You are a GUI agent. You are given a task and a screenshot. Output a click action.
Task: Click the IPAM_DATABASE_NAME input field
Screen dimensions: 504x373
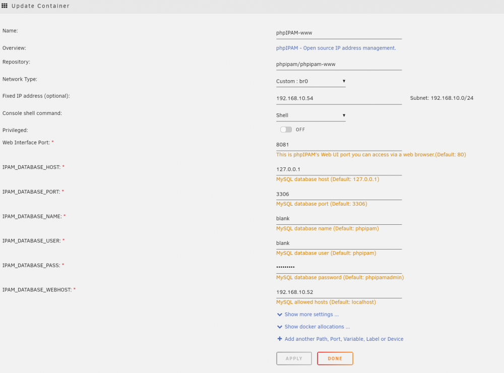click(339, 219)
